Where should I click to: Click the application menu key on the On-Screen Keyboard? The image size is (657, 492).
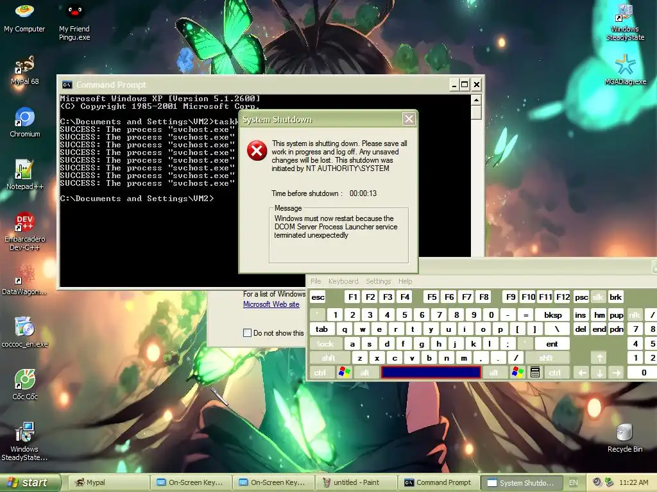click(534, 372)
